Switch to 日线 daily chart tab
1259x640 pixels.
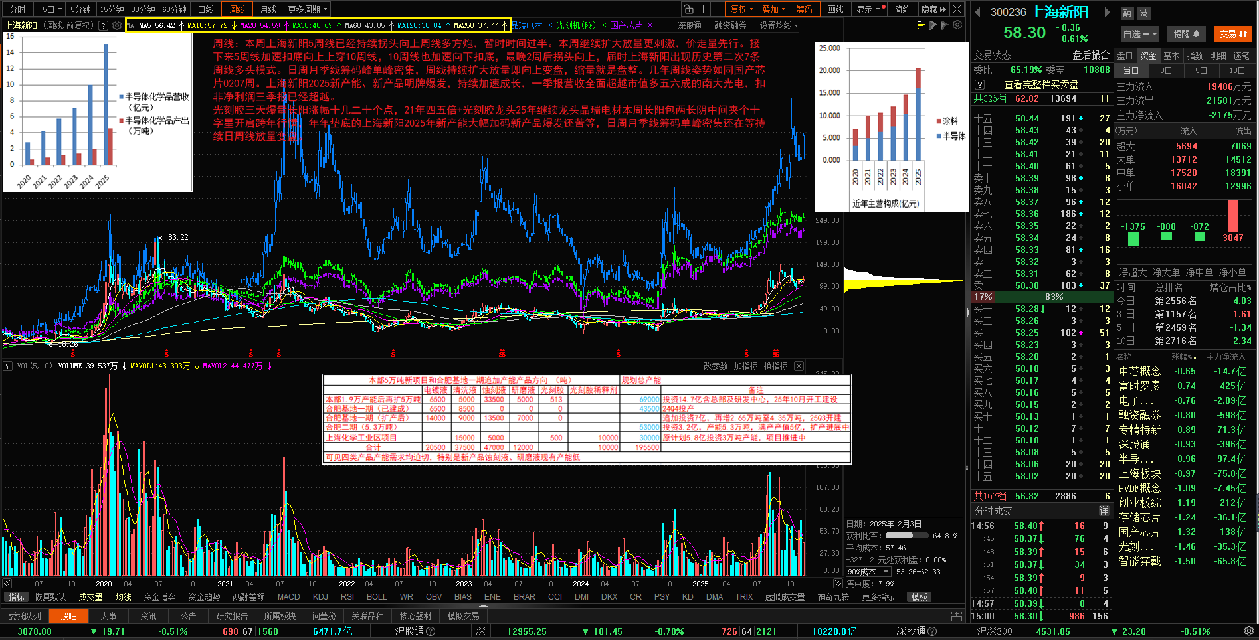206,9
